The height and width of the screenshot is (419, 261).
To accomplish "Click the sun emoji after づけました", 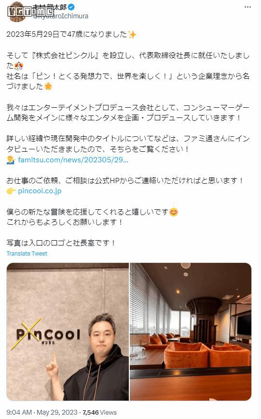I will (x=48, y=87).
